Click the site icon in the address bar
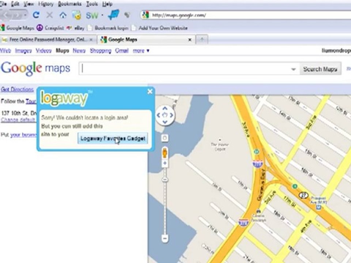 (x=146, y=15)
